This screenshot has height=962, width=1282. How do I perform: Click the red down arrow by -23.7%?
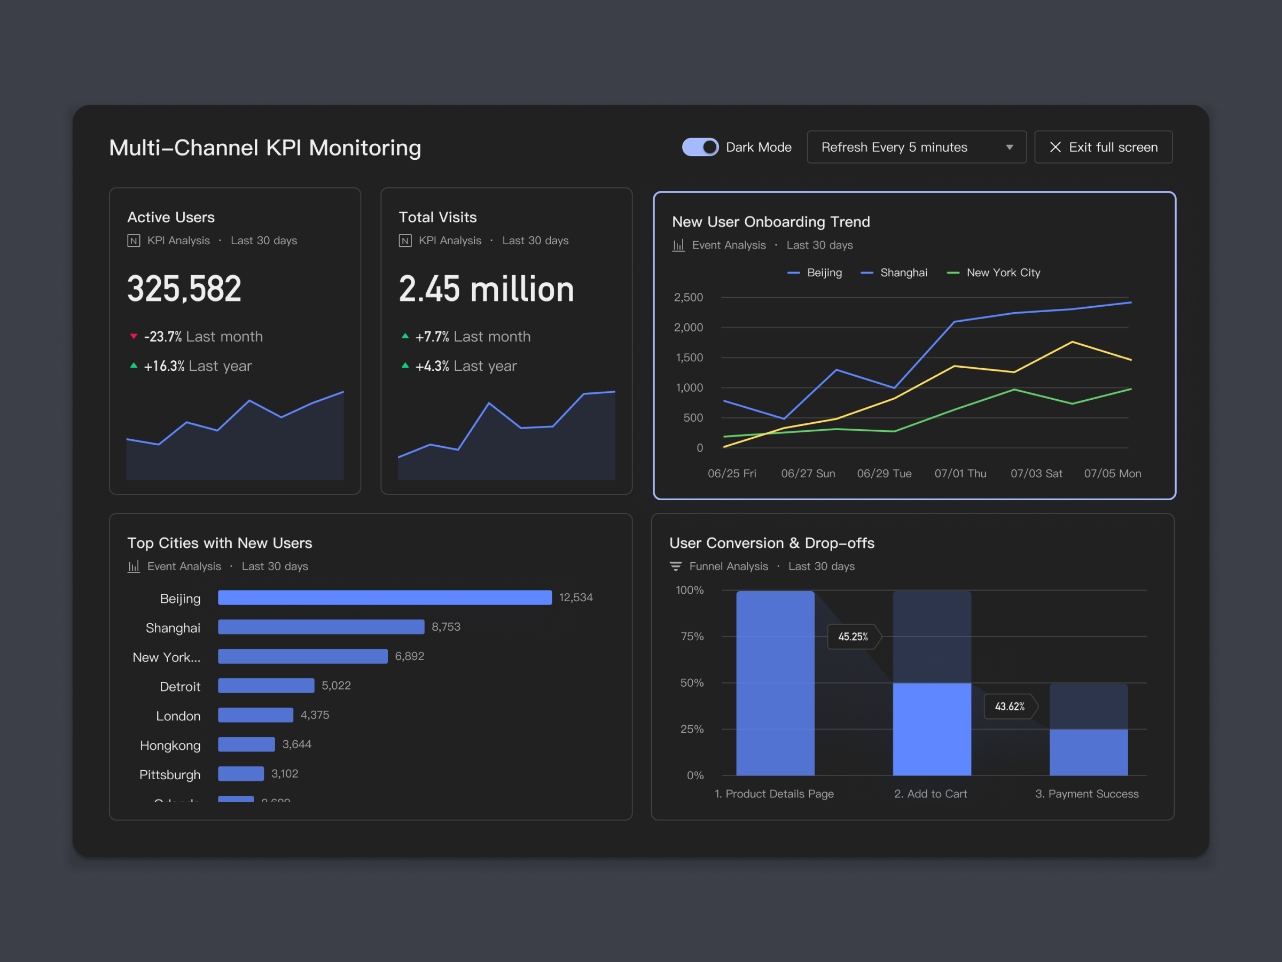(x=134, y=336)
